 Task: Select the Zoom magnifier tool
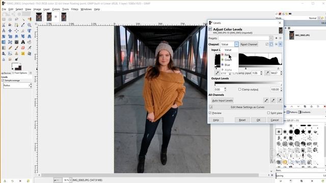tap(30, 25)
